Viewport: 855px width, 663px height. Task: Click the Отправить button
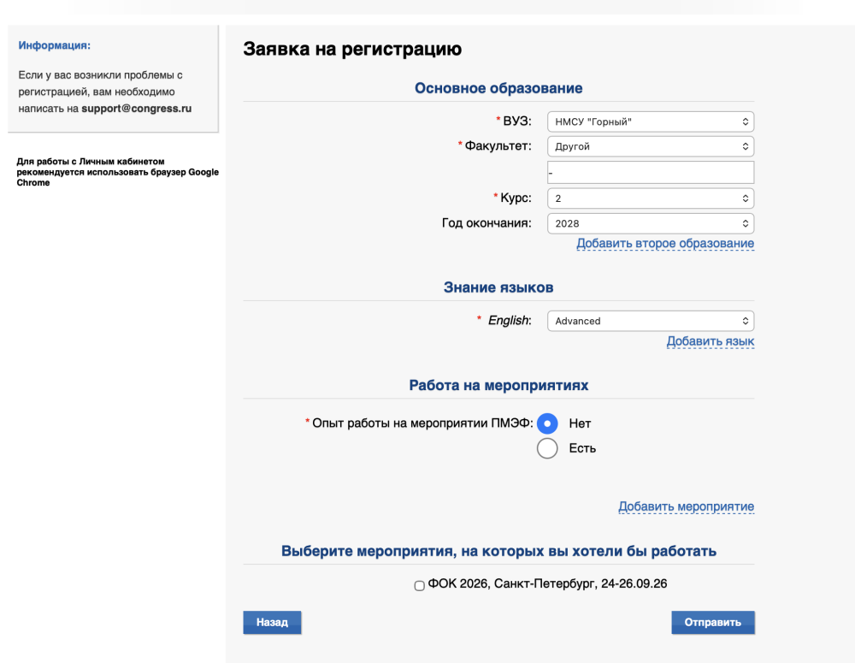click(713, 622)
